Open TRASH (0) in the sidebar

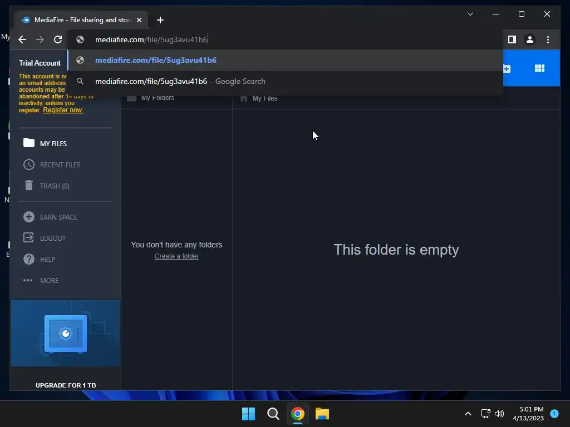55,186
